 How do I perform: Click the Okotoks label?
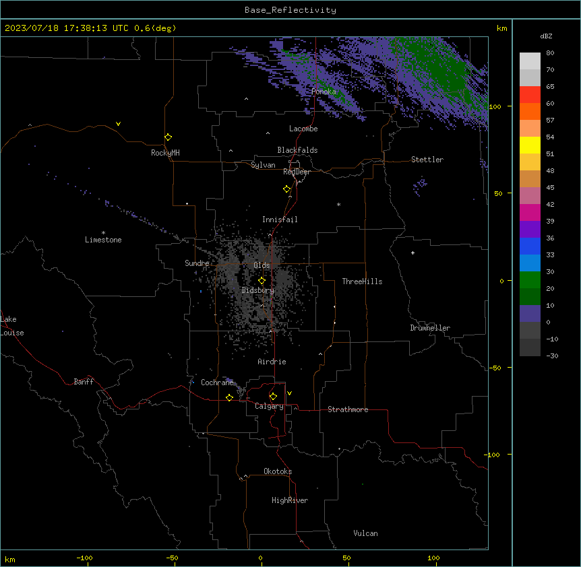(278, 471)
